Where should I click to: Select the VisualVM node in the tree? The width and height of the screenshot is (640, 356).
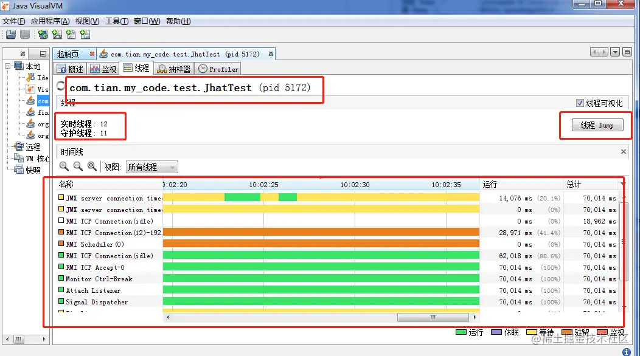pos(38,89)
